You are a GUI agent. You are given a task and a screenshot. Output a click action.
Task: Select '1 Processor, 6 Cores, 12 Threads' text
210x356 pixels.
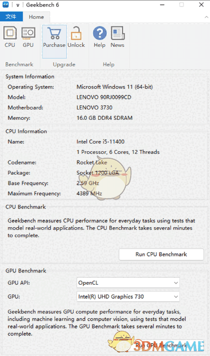(118, 152)
